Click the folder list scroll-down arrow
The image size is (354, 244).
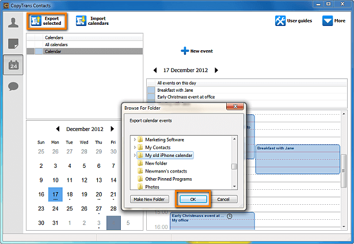234,186
